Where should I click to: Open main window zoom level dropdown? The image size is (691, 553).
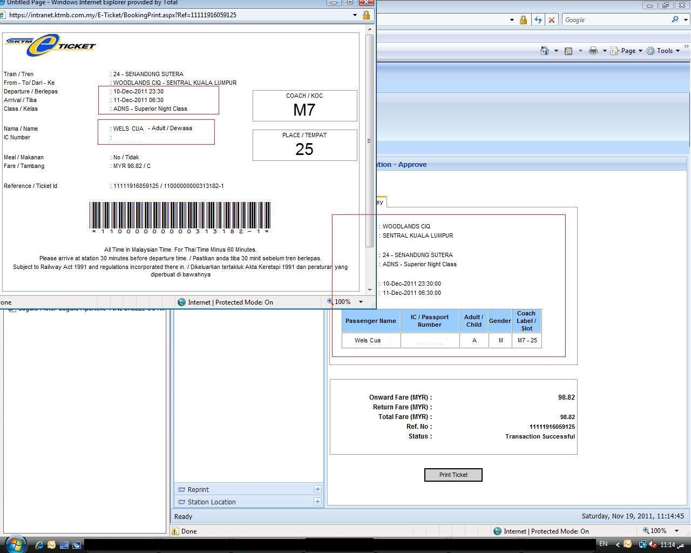[676, 531]
